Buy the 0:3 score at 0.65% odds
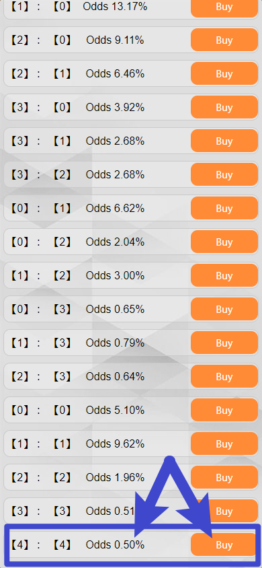The image size is (262, 568). click(224, 310)
